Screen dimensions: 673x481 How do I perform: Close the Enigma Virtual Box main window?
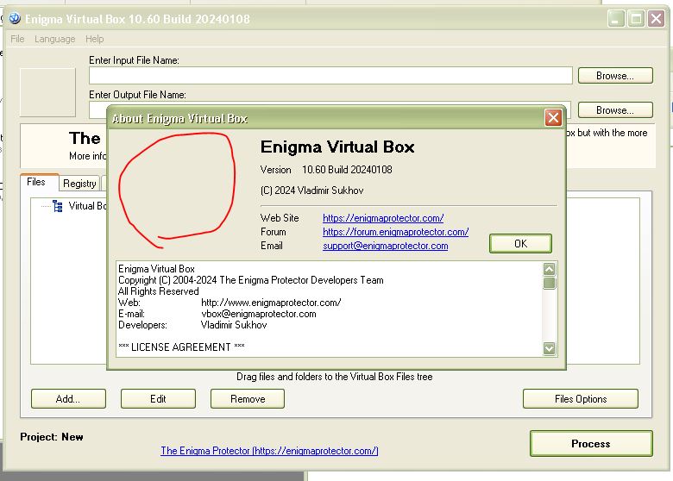[x=657, y=19]
